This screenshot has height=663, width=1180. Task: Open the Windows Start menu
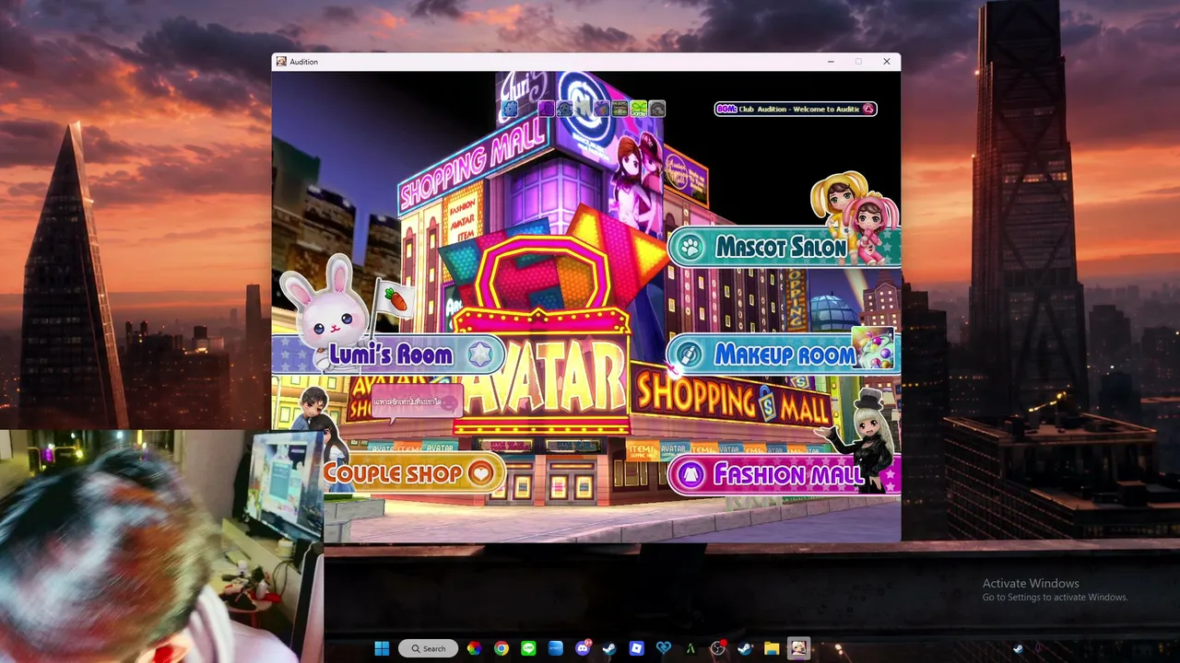382,648
